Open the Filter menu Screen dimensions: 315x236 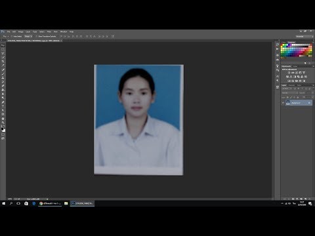click(49, 31)
